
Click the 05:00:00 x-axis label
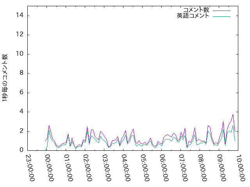tap(145, 168)
